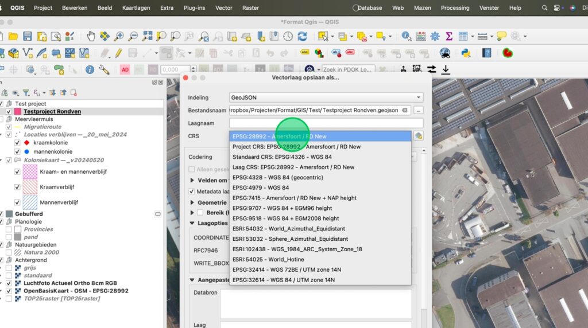This screenshot has height=328, width=588.
Task: Click the pink Testproject Rondven color swatch
Action: click(x=18, y=111)
